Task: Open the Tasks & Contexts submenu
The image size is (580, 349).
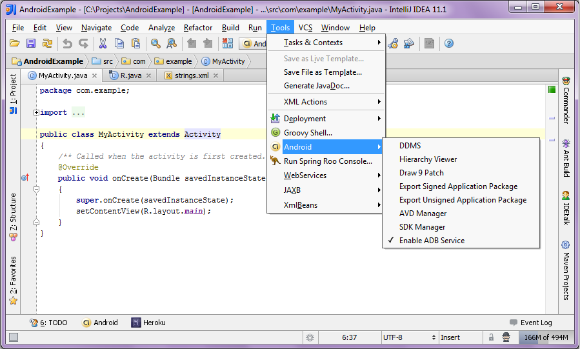Action: 326,43
